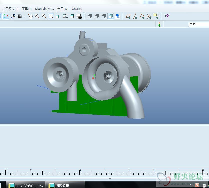Open the 帮助(H) menu
The image size is (209, 188).
77,9
